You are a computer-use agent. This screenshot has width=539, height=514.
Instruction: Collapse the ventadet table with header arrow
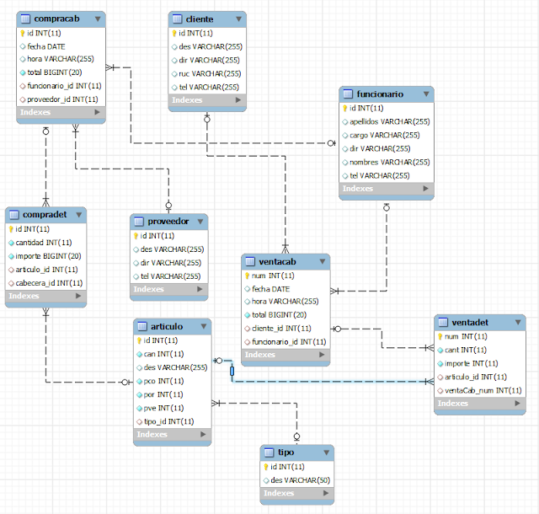pos(518,323)
